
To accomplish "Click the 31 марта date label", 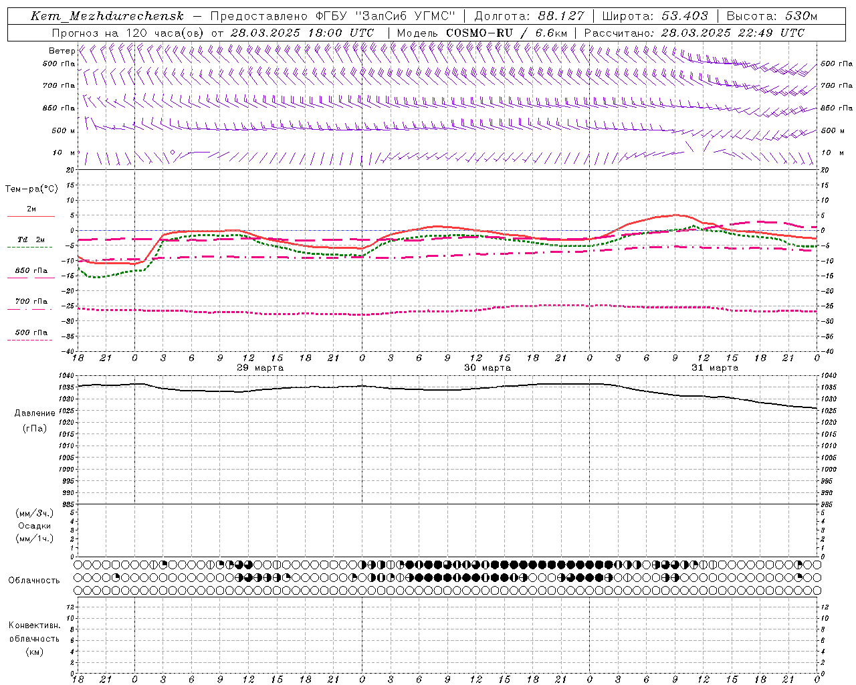I will point(715,368).
